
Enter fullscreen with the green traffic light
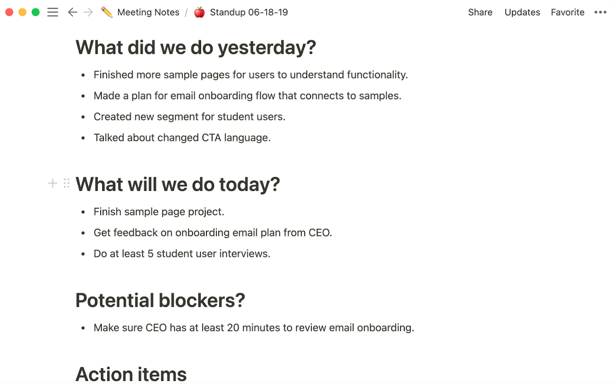tap(35, 12)
